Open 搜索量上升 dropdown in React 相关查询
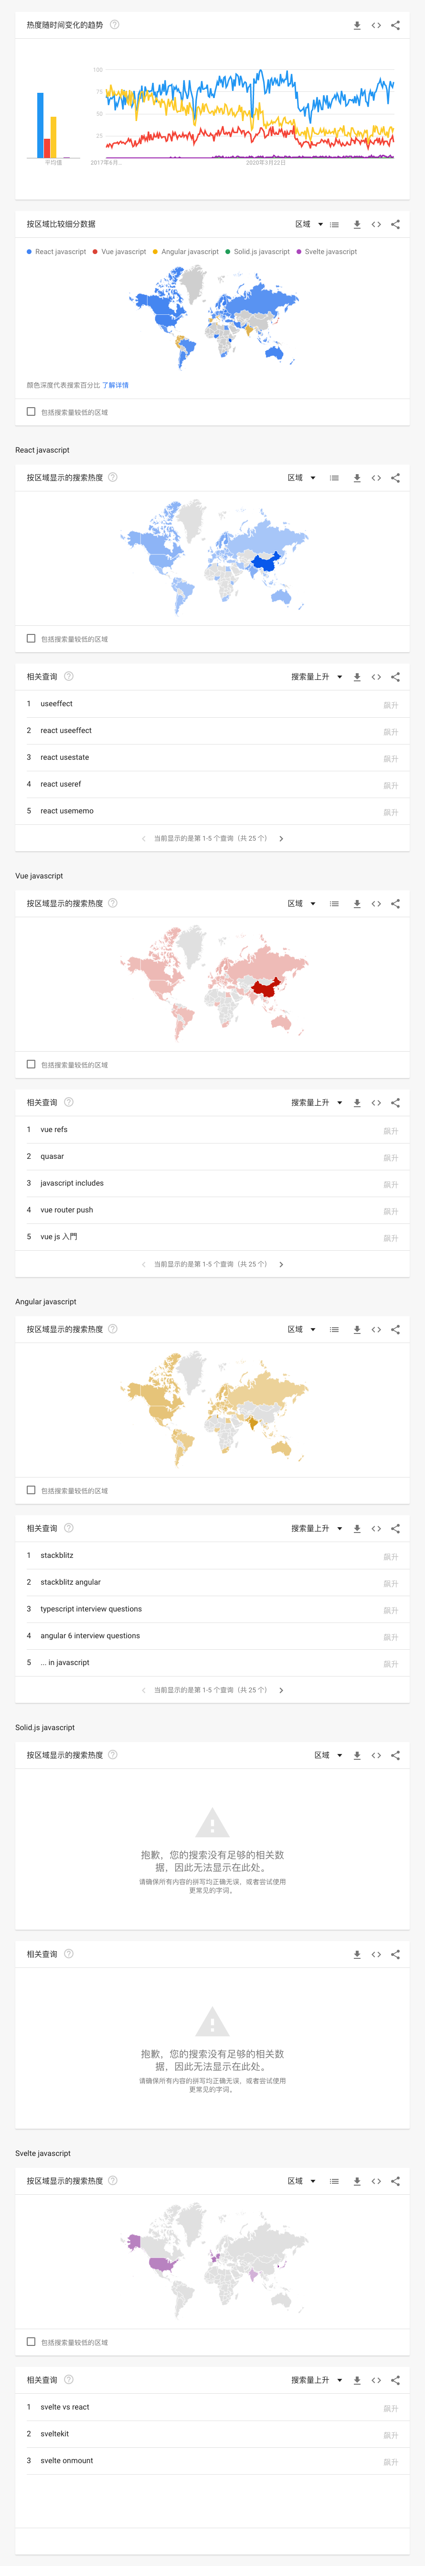425x2566 pixels. click(x=317, y=678)
